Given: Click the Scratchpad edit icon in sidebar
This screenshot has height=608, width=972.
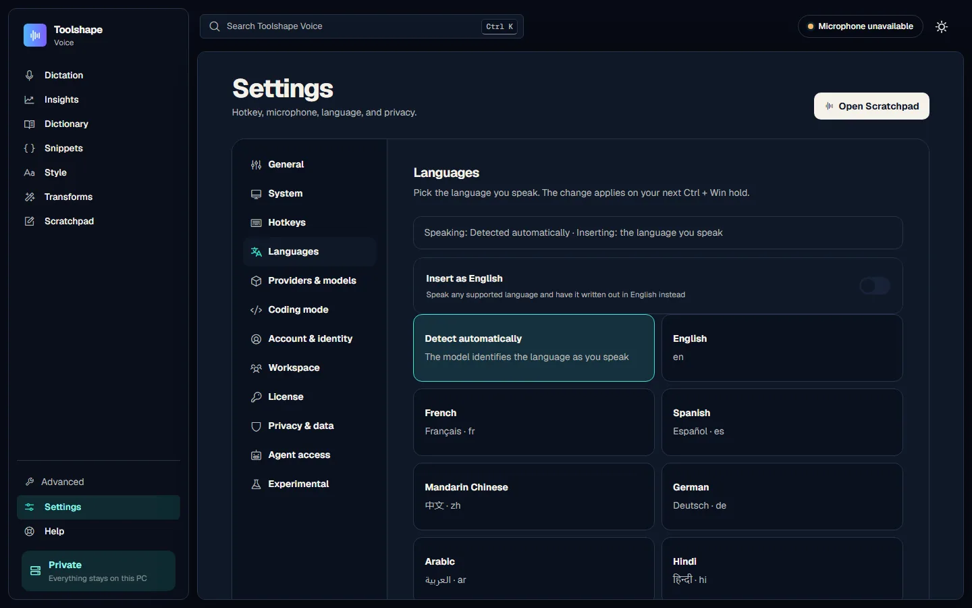Looking at the screenshot, I should pyautogui.click(x=29, y=221).
